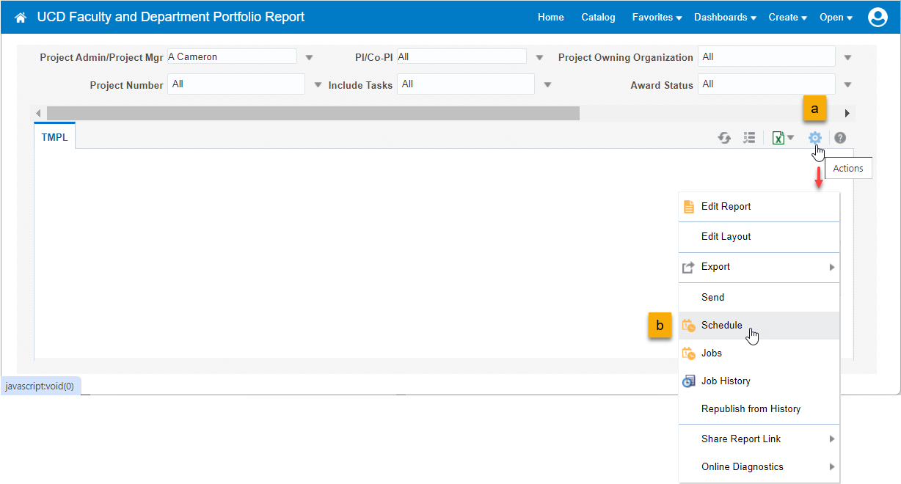Click the Project Number input field
Image resolution: width=901 pixels, height=484 pixels.
tap(236, 84)
